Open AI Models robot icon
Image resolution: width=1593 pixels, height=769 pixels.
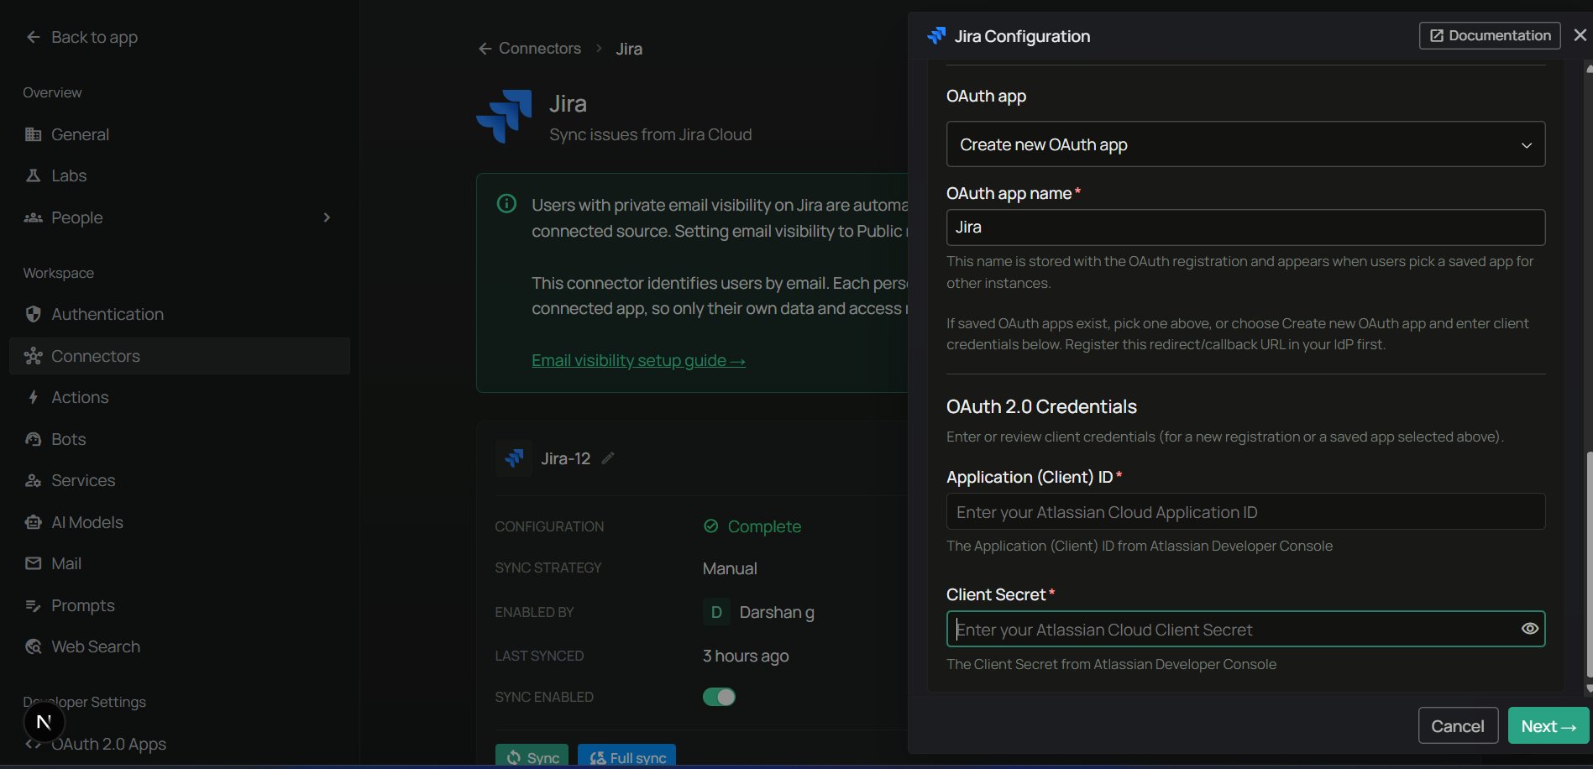coord(33,522)
